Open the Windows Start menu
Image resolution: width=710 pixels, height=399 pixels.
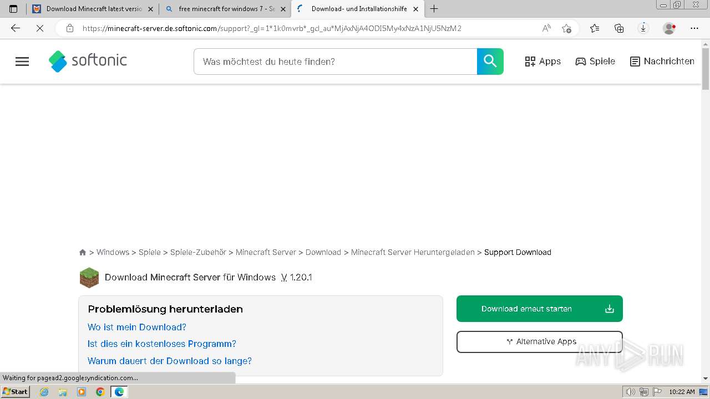(x=15, y=391)
